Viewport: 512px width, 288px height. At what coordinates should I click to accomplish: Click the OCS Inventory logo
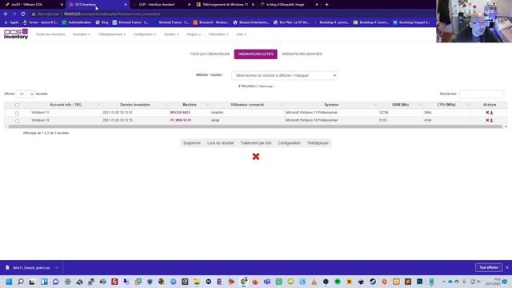coord(16,34)
